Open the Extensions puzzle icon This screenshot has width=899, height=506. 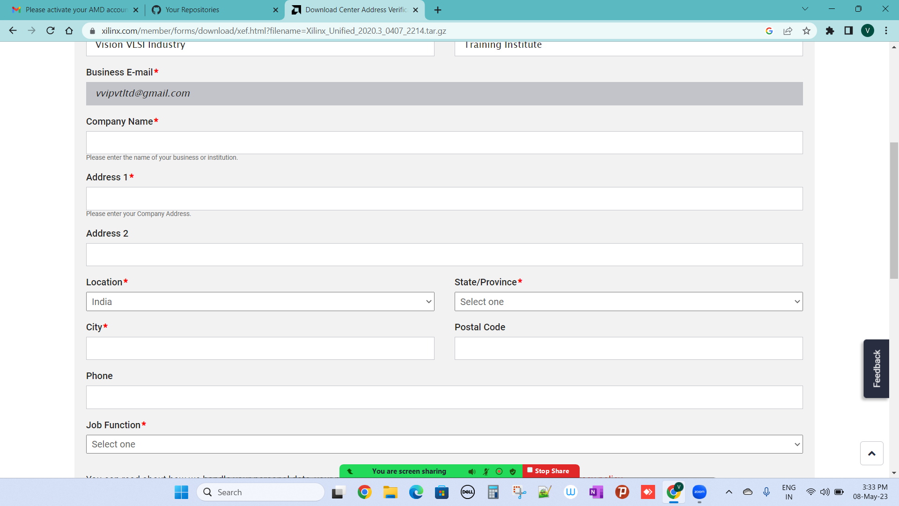(830, 31)
